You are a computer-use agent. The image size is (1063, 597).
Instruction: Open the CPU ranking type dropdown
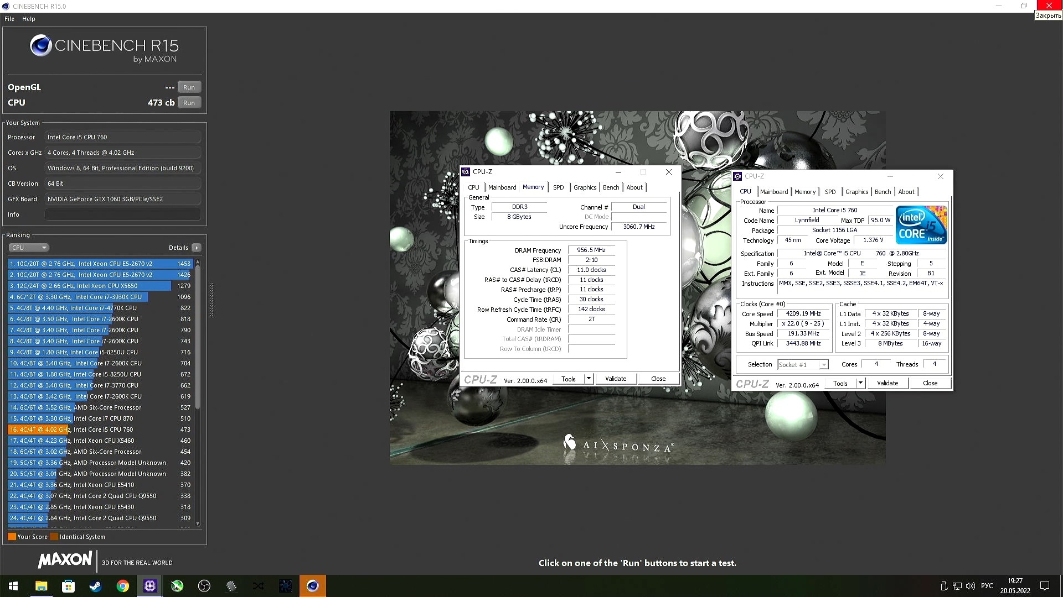[28, 248]
